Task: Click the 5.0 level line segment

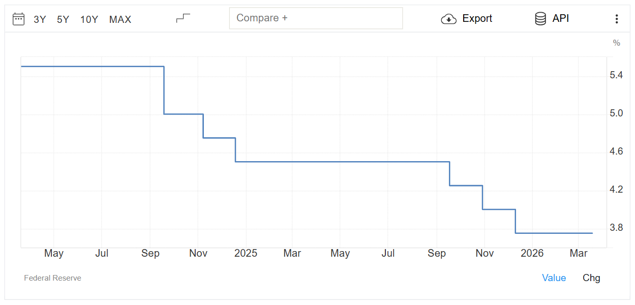Action: click(x=184, y=114)
